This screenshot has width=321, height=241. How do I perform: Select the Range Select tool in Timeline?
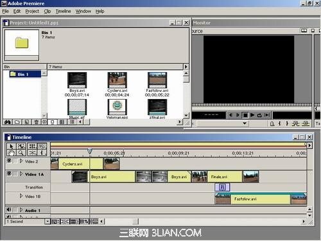coord(21,147)
